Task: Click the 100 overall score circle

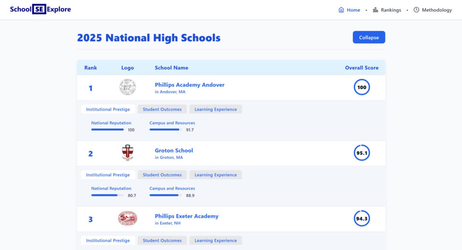Action: [x=361, y=88]
